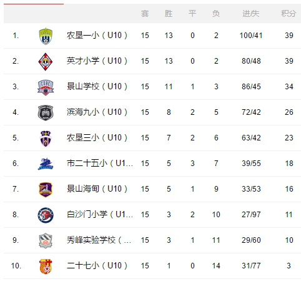Select the 滨海九小 black shield crest
Screen dimensions: 301x284
pos(46,113)
